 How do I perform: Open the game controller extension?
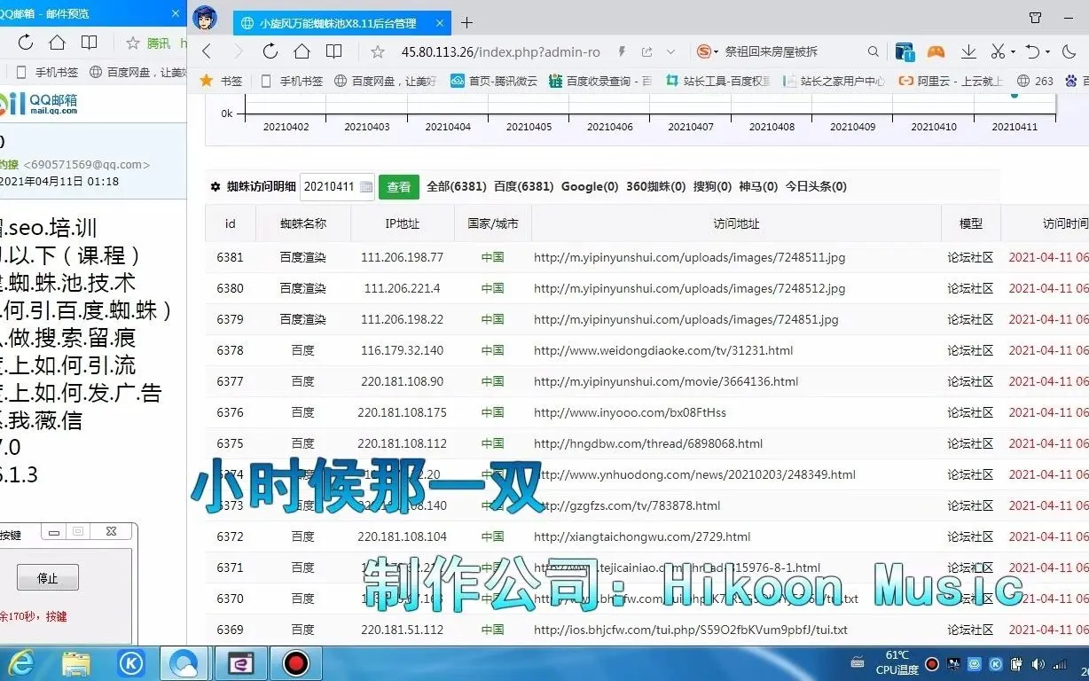click(936, 51)
